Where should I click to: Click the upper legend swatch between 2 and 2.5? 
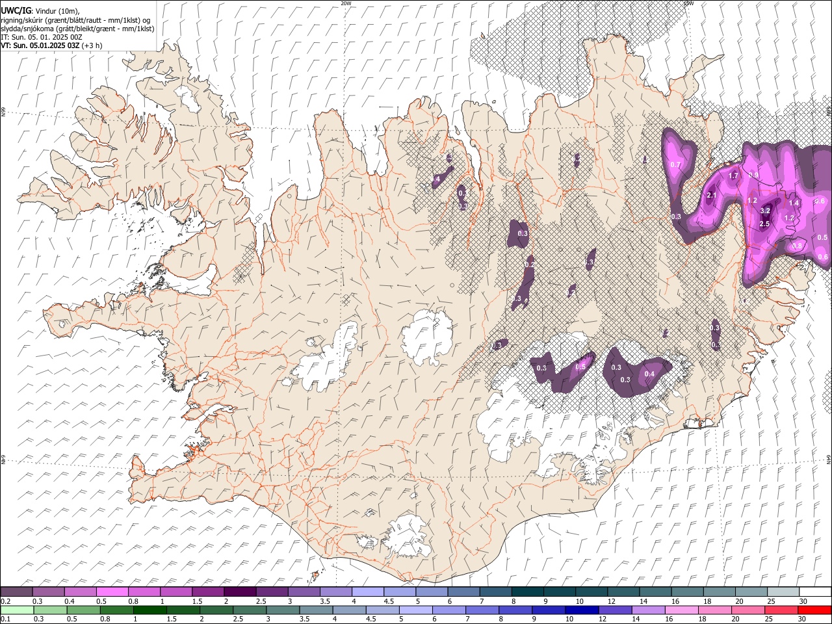tap(239, 591)
